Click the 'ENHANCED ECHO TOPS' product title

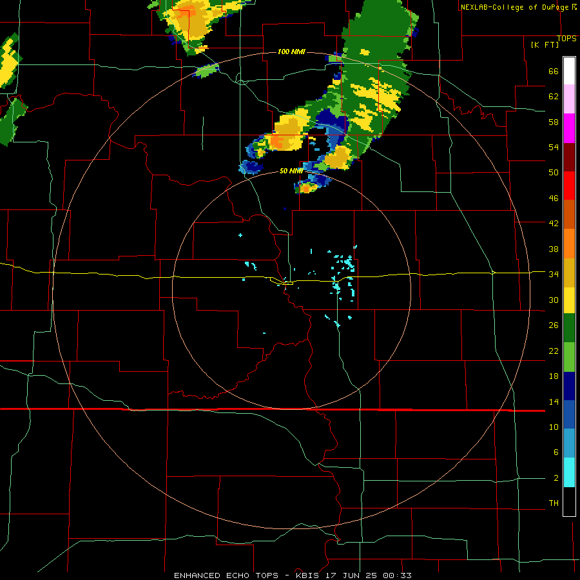[226, 575]
